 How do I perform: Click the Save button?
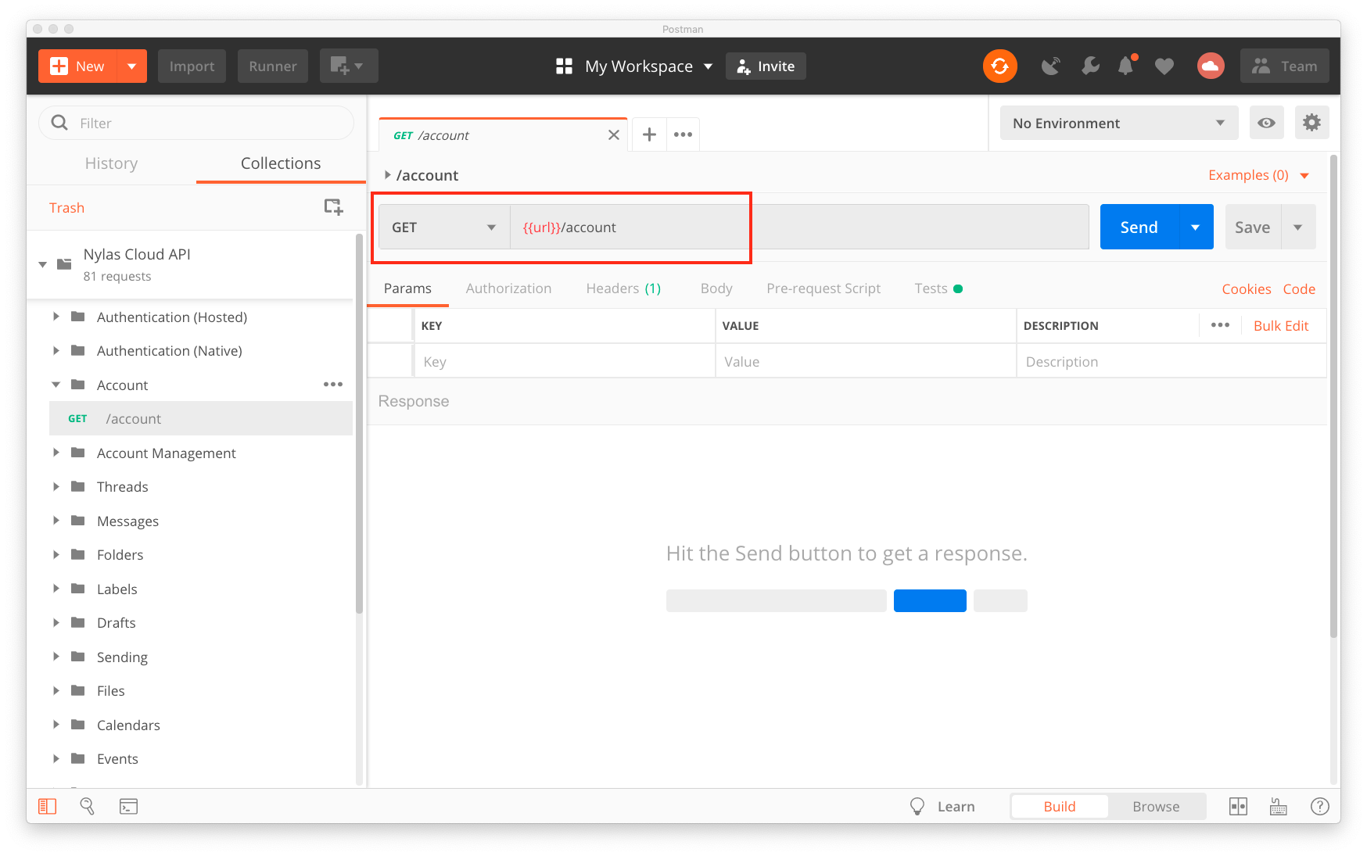[1253, 227]
